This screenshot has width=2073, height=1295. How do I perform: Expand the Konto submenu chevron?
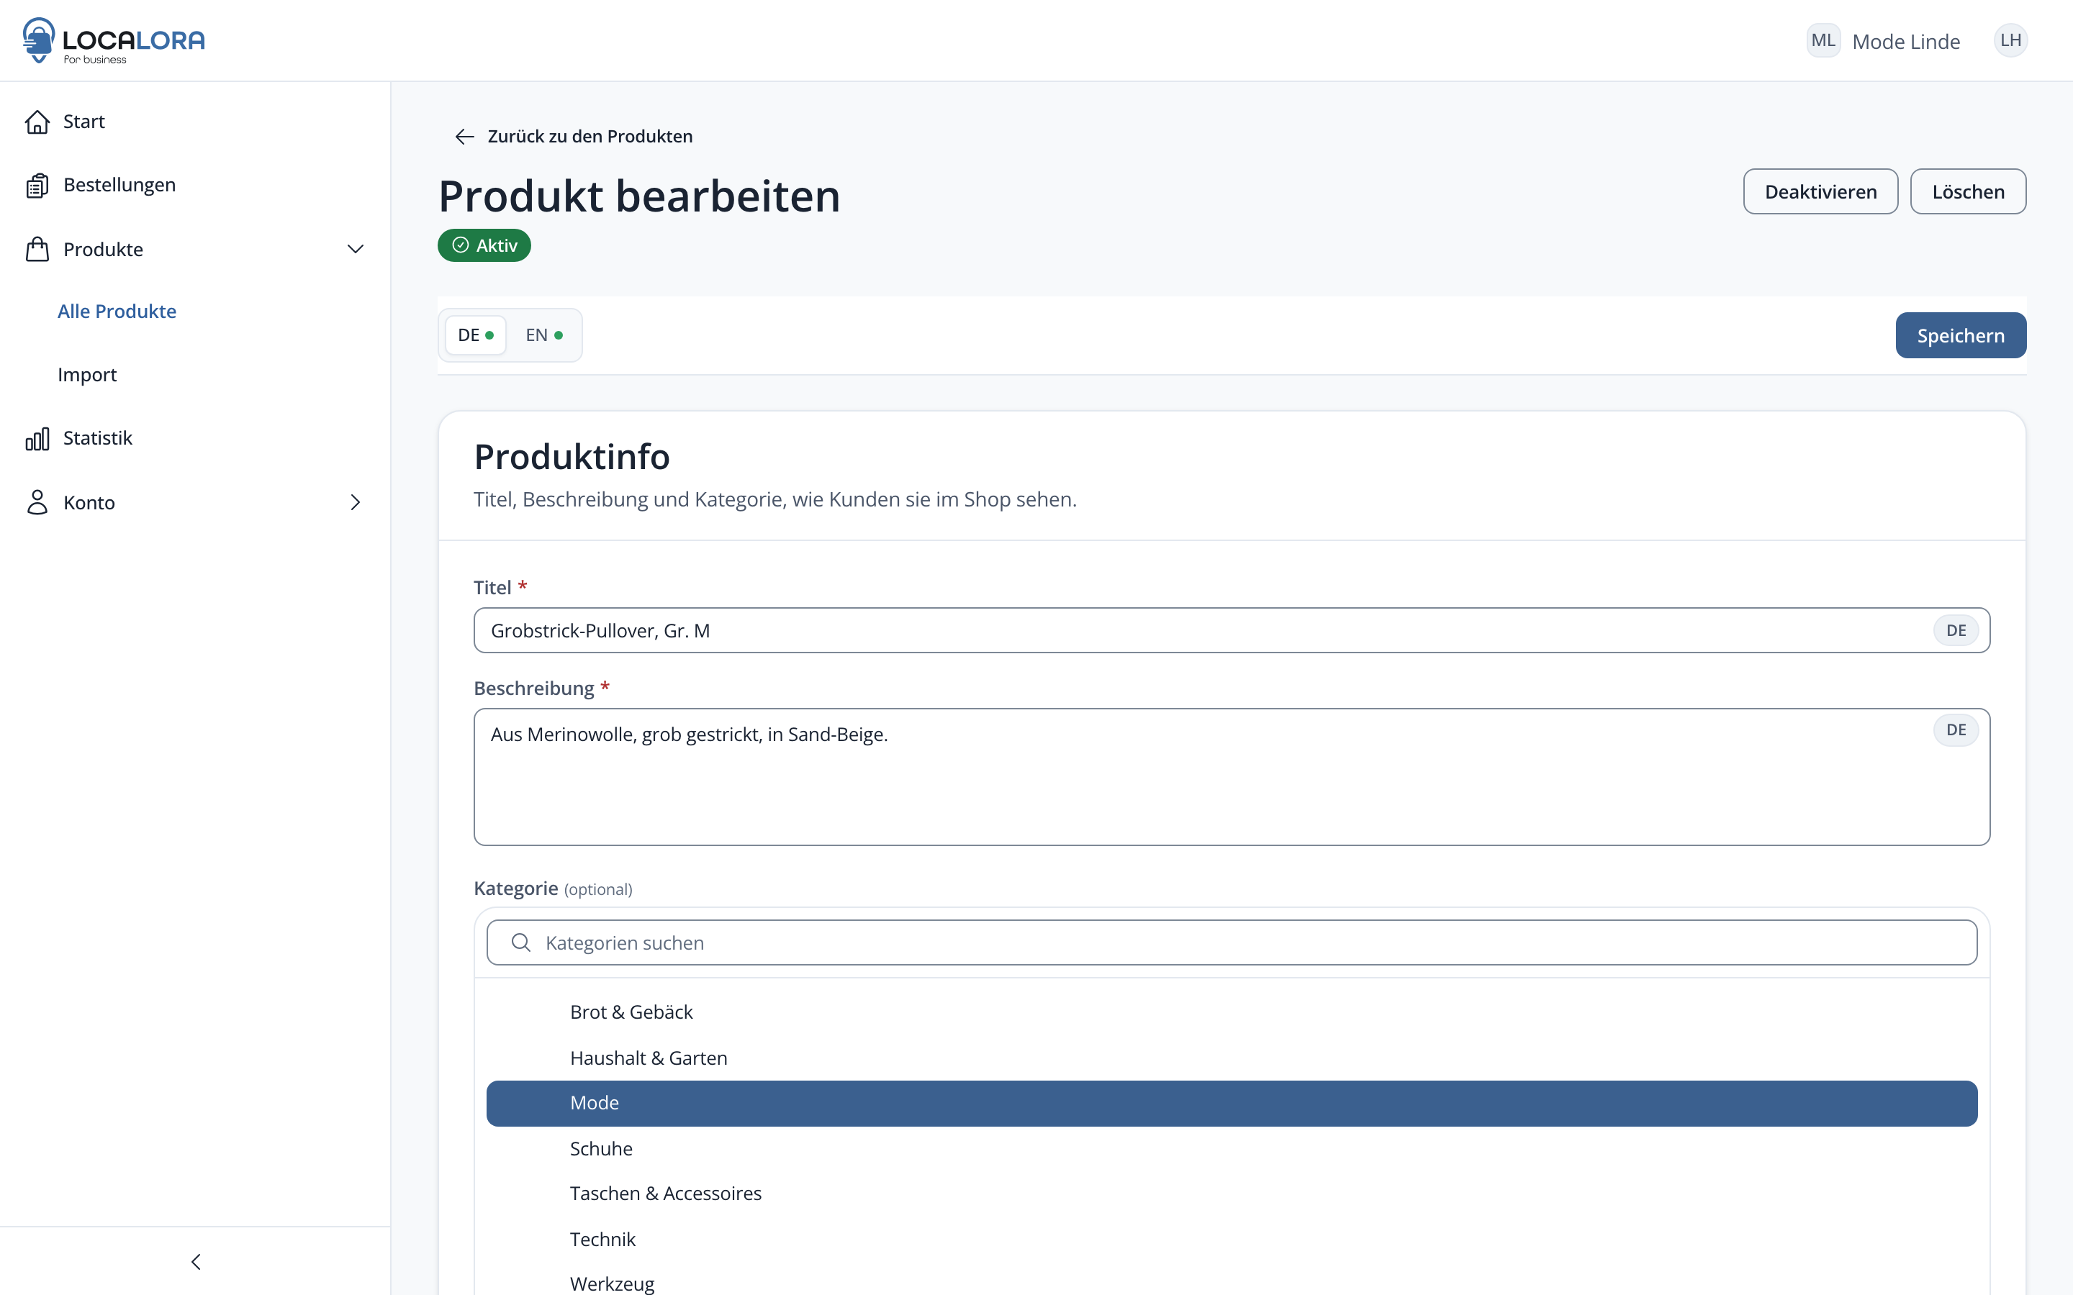click(x=355, y=502)
